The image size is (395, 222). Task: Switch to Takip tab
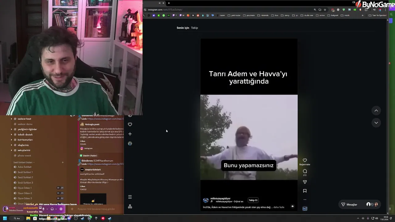(x=194, y=28)
